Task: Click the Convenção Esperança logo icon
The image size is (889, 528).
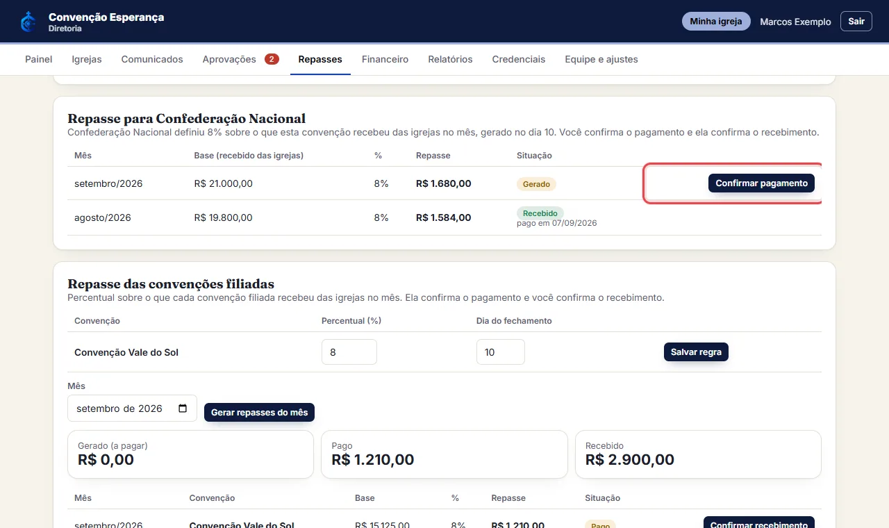Action: pyautogui.click(x=28, y=22)
